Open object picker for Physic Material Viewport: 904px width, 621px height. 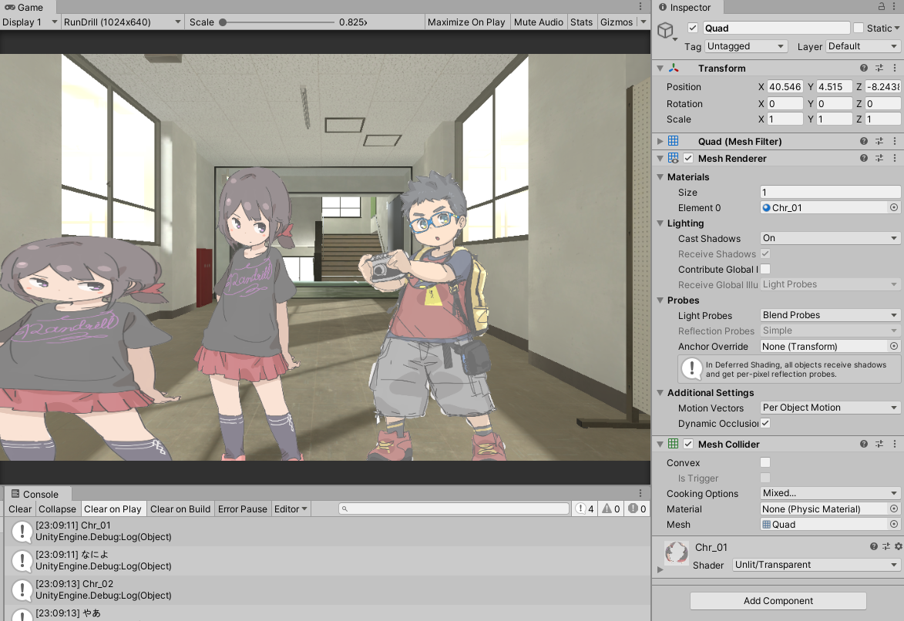point(894,509)
